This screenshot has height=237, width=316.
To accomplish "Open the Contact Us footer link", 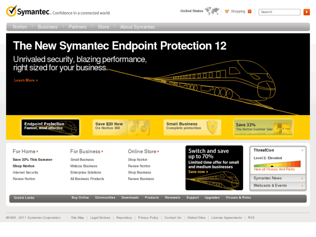I will click(x=173, y=217).
